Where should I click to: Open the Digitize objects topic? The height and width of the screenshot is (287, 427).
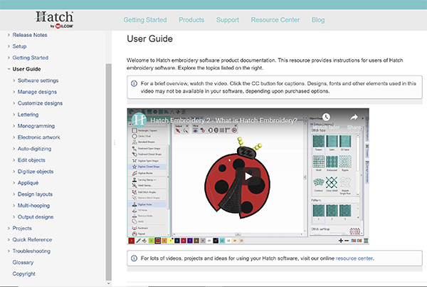36,172
